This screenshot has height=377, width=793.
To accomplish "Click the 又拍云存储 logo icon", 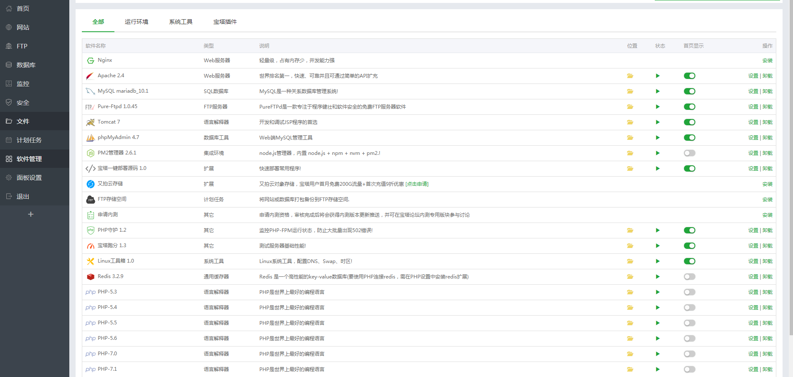I will tap(90, 184).
